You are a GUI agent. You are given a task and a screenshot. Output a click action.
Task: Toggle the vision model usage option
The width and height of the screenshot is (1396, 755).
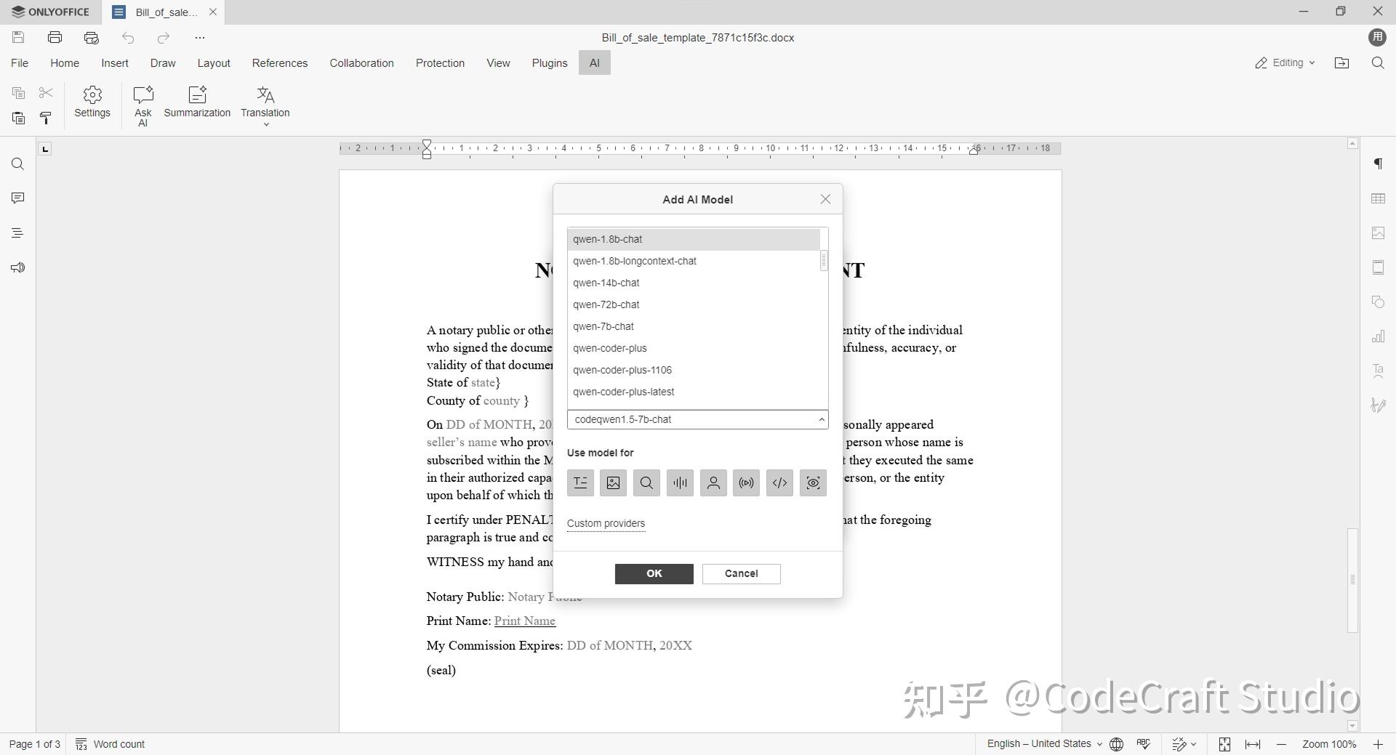coord(813,483)
